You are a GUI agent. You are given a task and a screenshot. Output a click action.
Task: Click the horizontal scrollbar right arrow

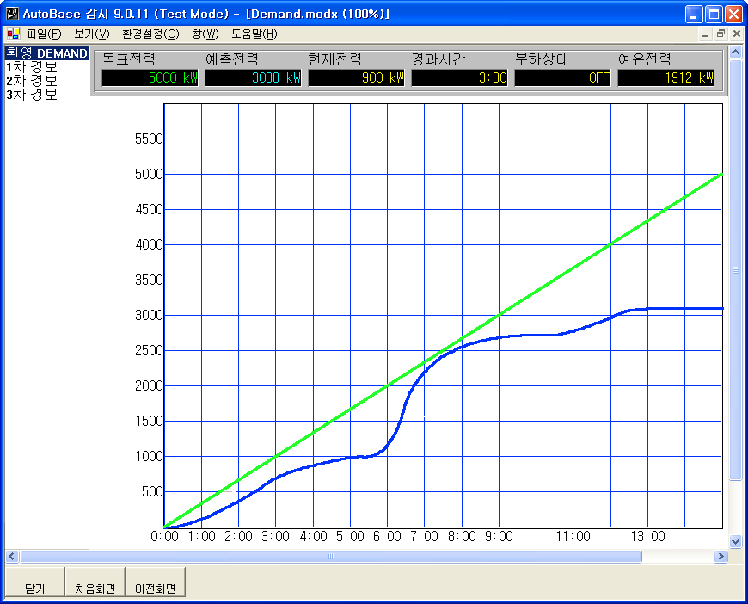pyautogui.click(x=720, y=557)
